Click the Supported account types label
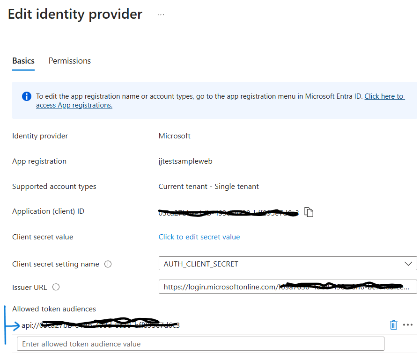The image size is (420, 353). (54, 187)
